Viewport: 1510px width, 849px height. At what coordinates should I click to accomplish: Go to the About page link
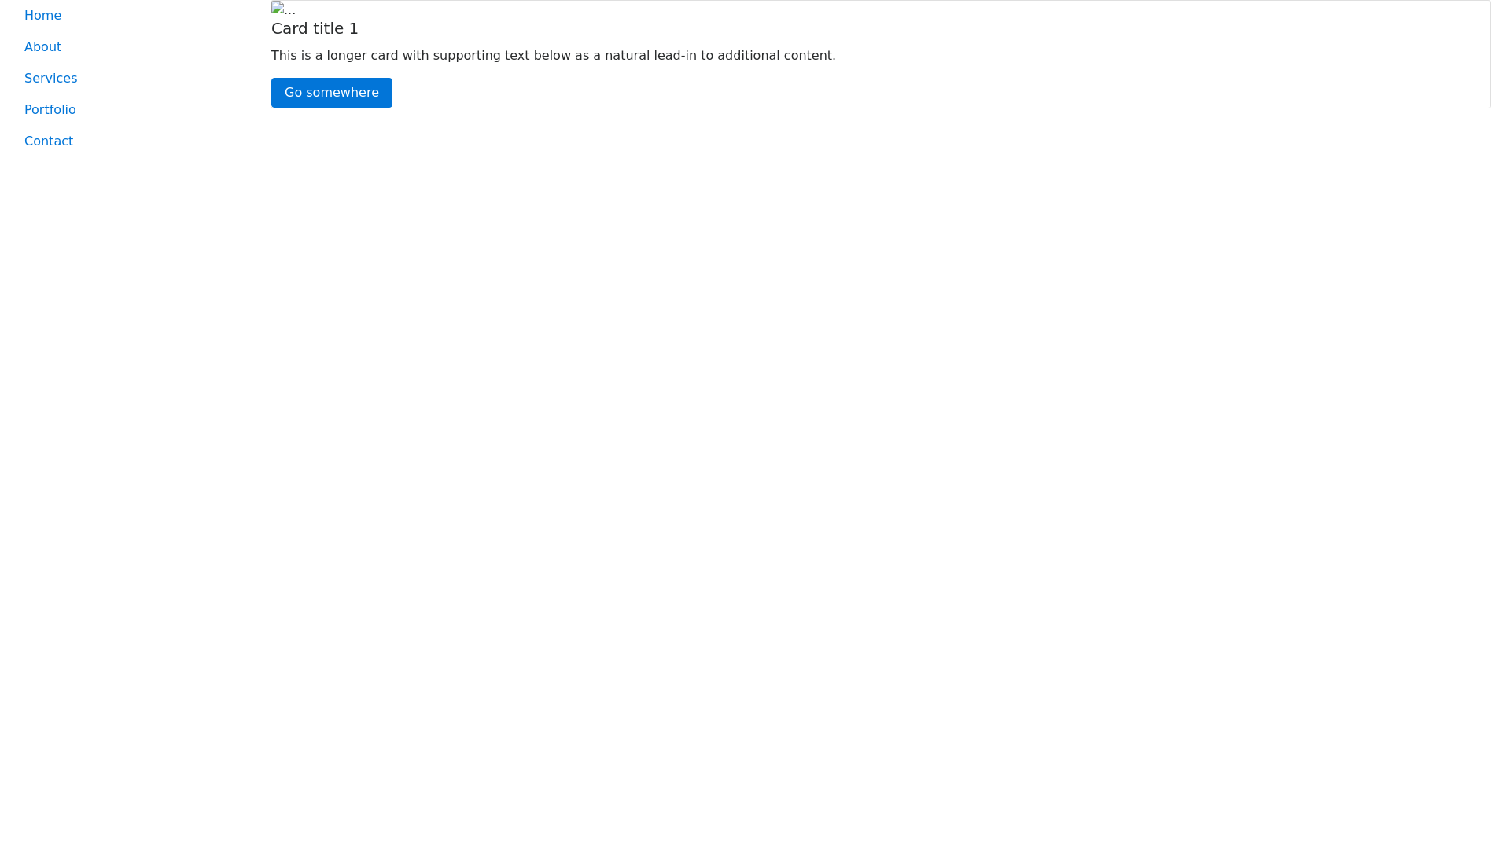pyautogui.click(x=42, y=47)
